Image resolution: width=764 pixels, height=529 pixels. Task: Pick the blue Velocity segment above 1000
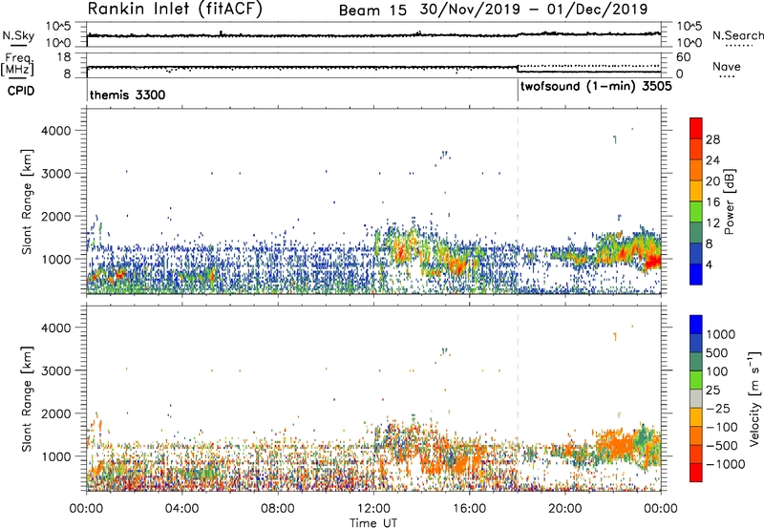[696, 325]
